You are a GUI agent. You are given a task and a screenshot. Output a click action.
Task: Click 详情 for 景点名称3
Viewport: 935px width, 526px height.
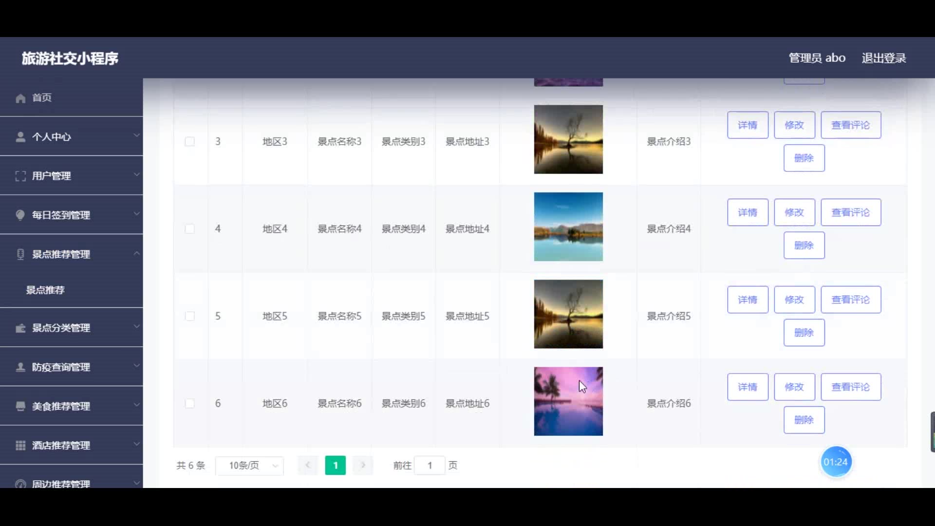tap(748, 125)
